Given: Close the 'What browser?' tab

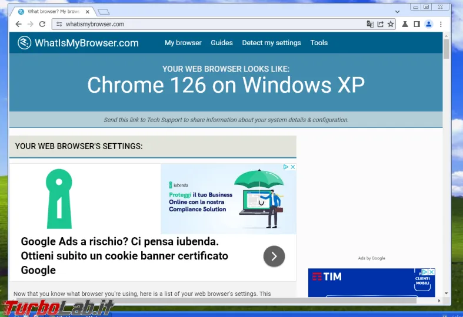Looking at the screenshot, I should click(88, 12).
